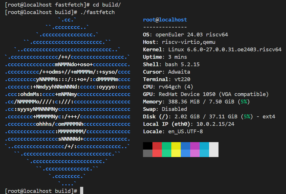Screen dimensions: 286x194
Task: Select the Swap Disabled line
Action: (x=165, y=109)
